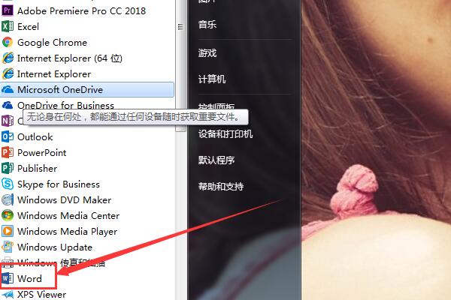Choose OneDrive for Business label
Viewport: 451px width, 300px height.
[65, 106]
